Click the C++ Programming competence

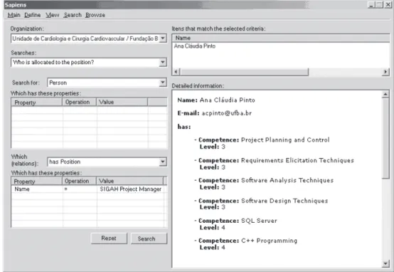[269, 241]
